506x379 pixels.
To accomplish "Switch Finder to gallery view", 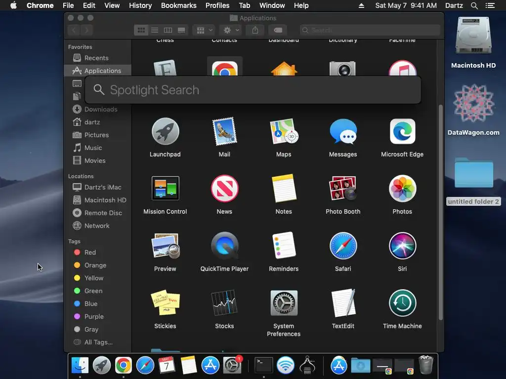I will click(x=181, y=30).
